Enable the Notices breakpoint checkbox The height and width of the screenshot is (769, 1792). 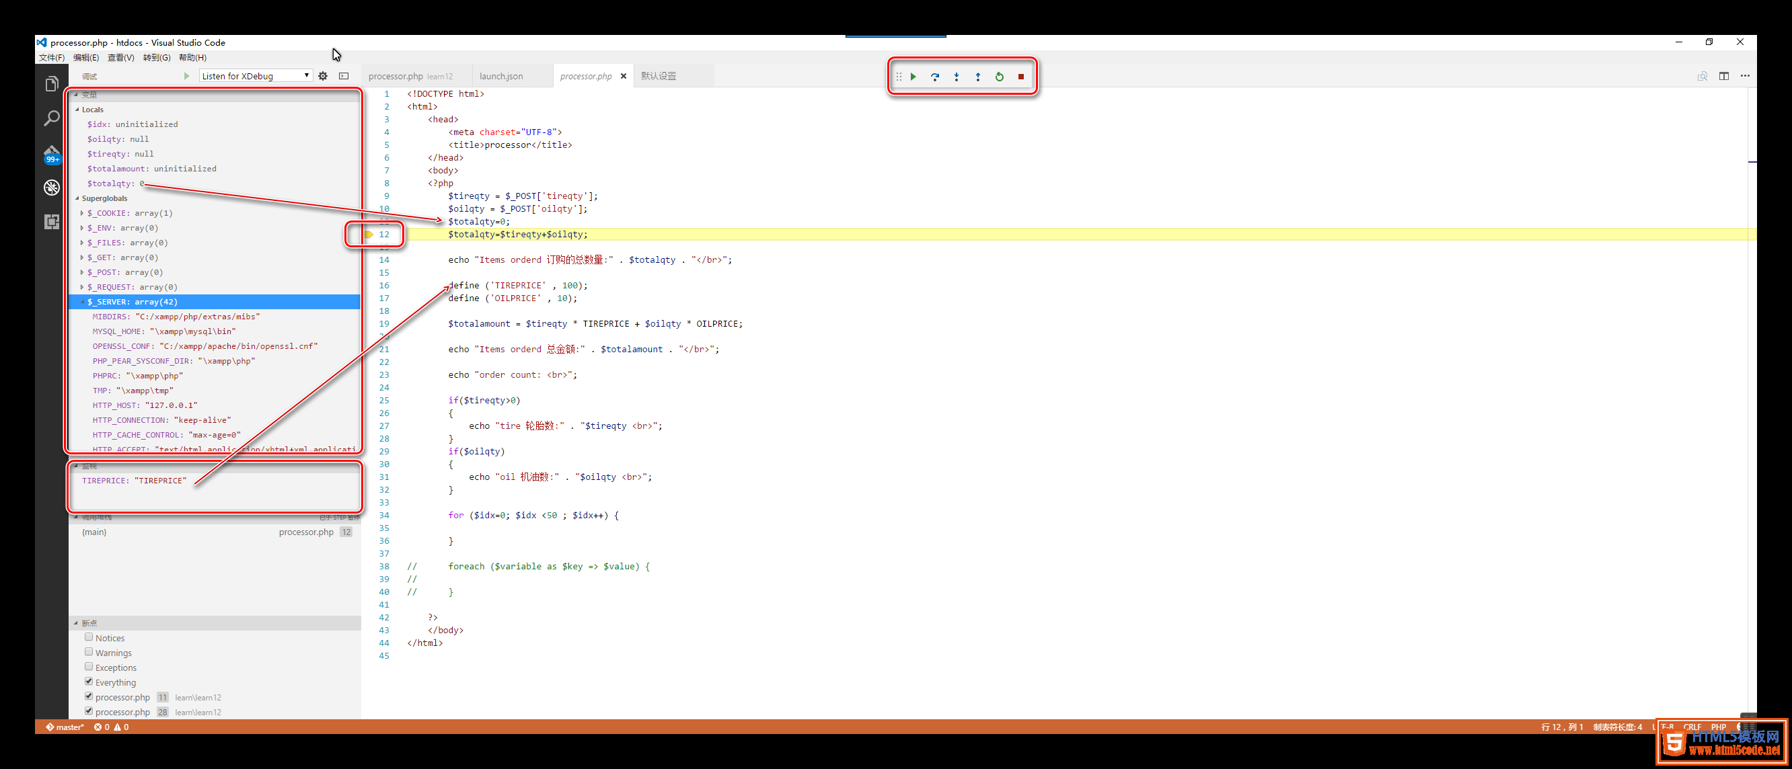[89, 637]
